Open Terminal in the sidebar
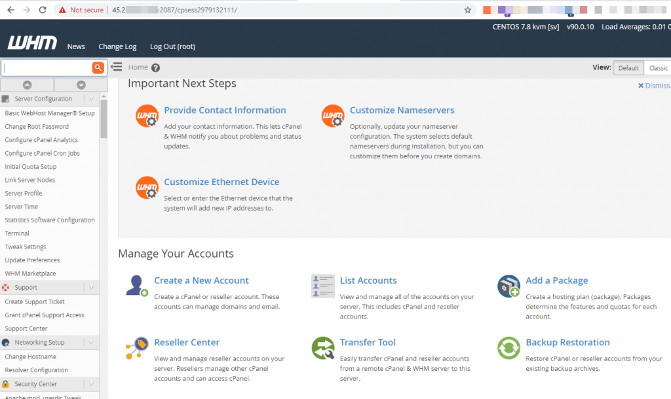 pyautogui.click(x=17, y=234)
